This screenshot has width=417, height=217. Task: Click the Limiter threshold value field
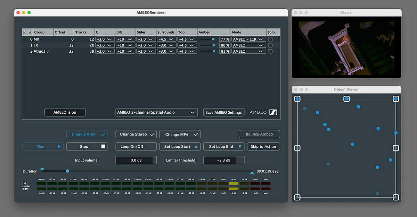(224, 160)
